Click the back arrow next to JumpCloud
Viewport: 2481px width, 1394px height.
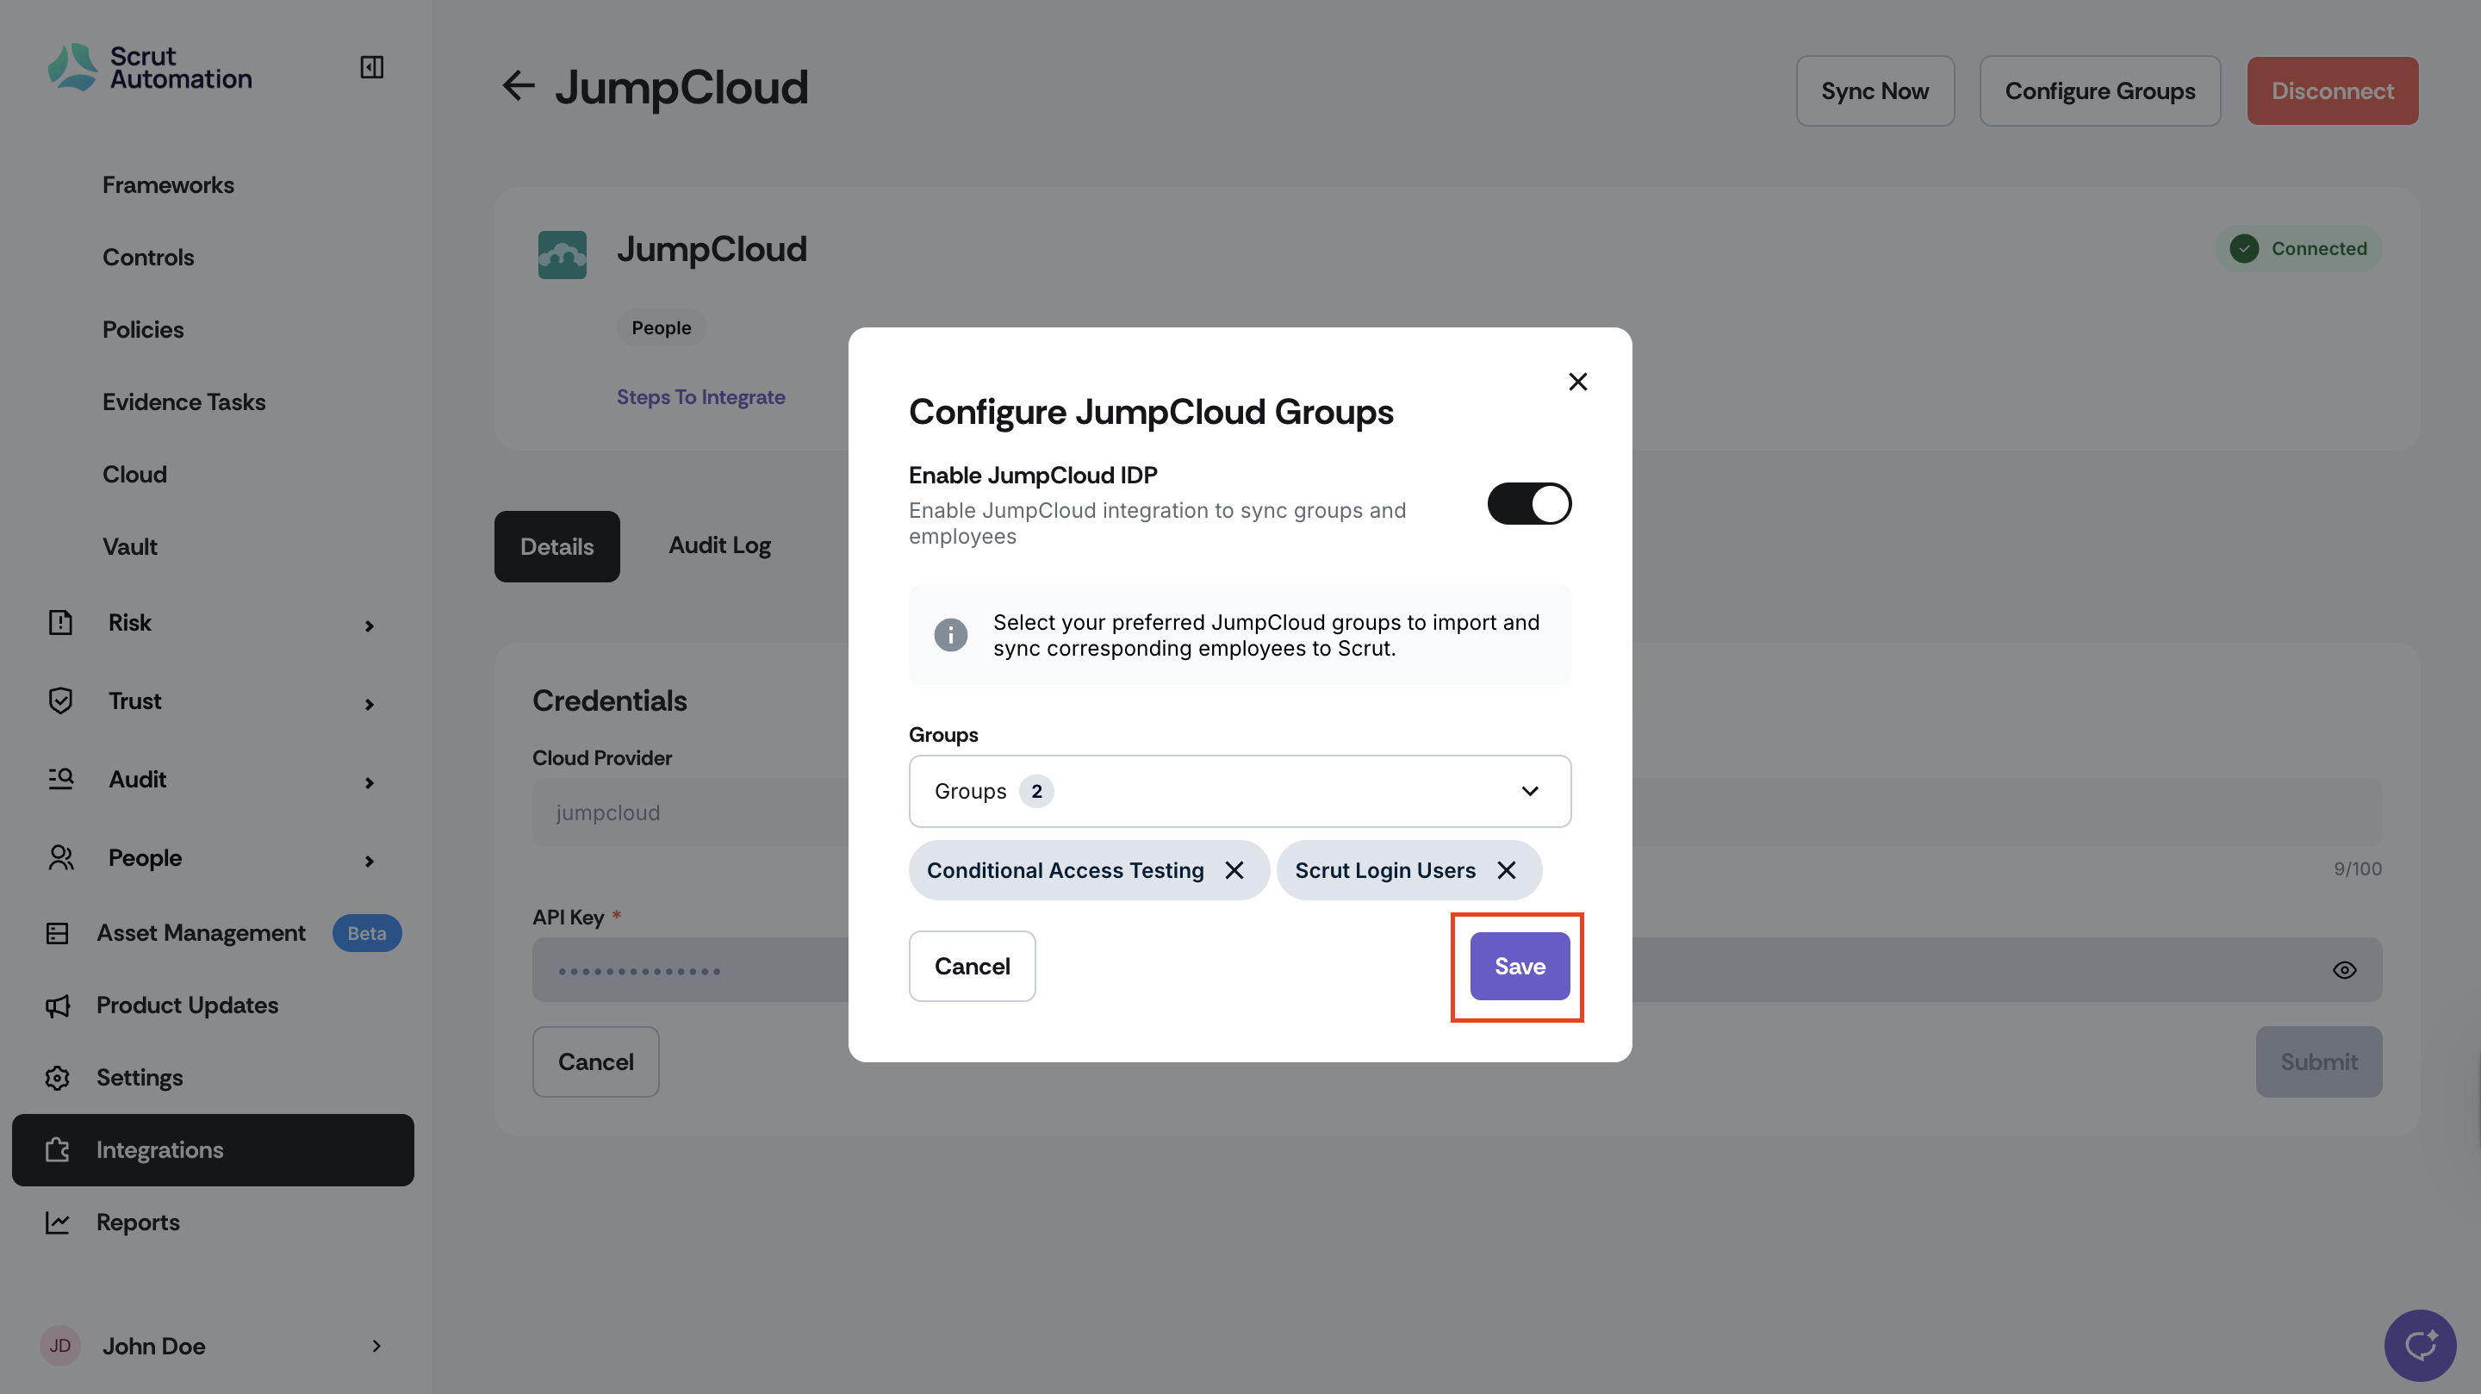pos(518,86)
